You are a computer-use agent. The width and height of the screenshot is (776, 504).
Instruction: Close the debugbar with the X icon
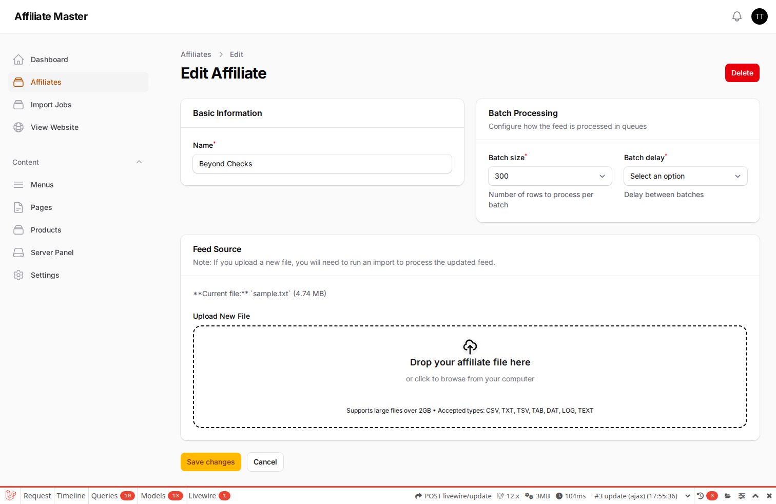(x=769, y=496)
